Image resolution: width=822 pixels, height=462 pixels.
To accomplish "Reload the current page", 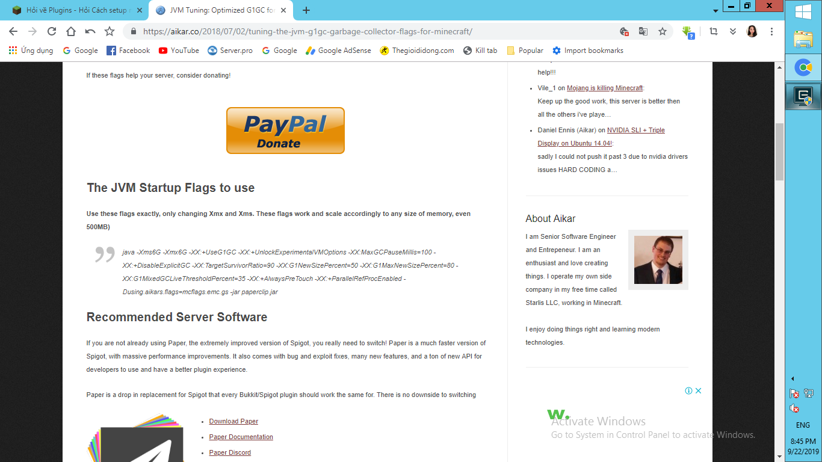I will pyautogui.click(x=52, y=31).
